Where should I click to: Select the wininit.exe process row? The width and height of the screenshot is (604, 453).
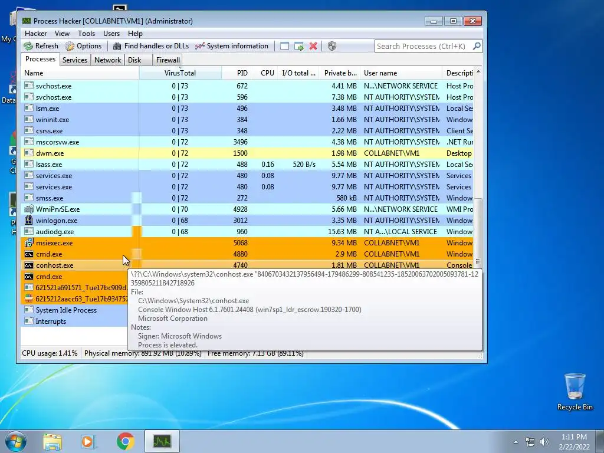(247, 120)
